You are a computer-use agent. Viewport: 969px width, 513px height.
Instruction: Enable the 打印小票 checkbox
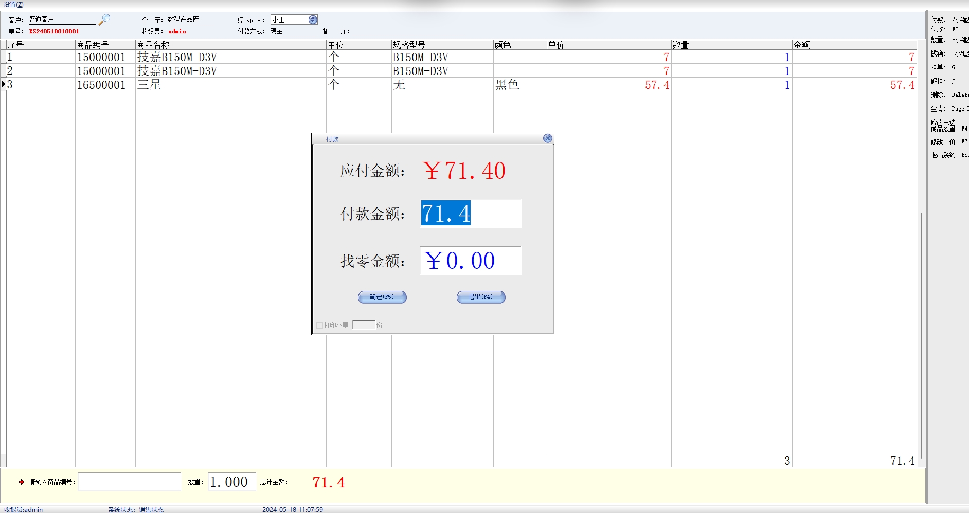[x=319, y=325]
